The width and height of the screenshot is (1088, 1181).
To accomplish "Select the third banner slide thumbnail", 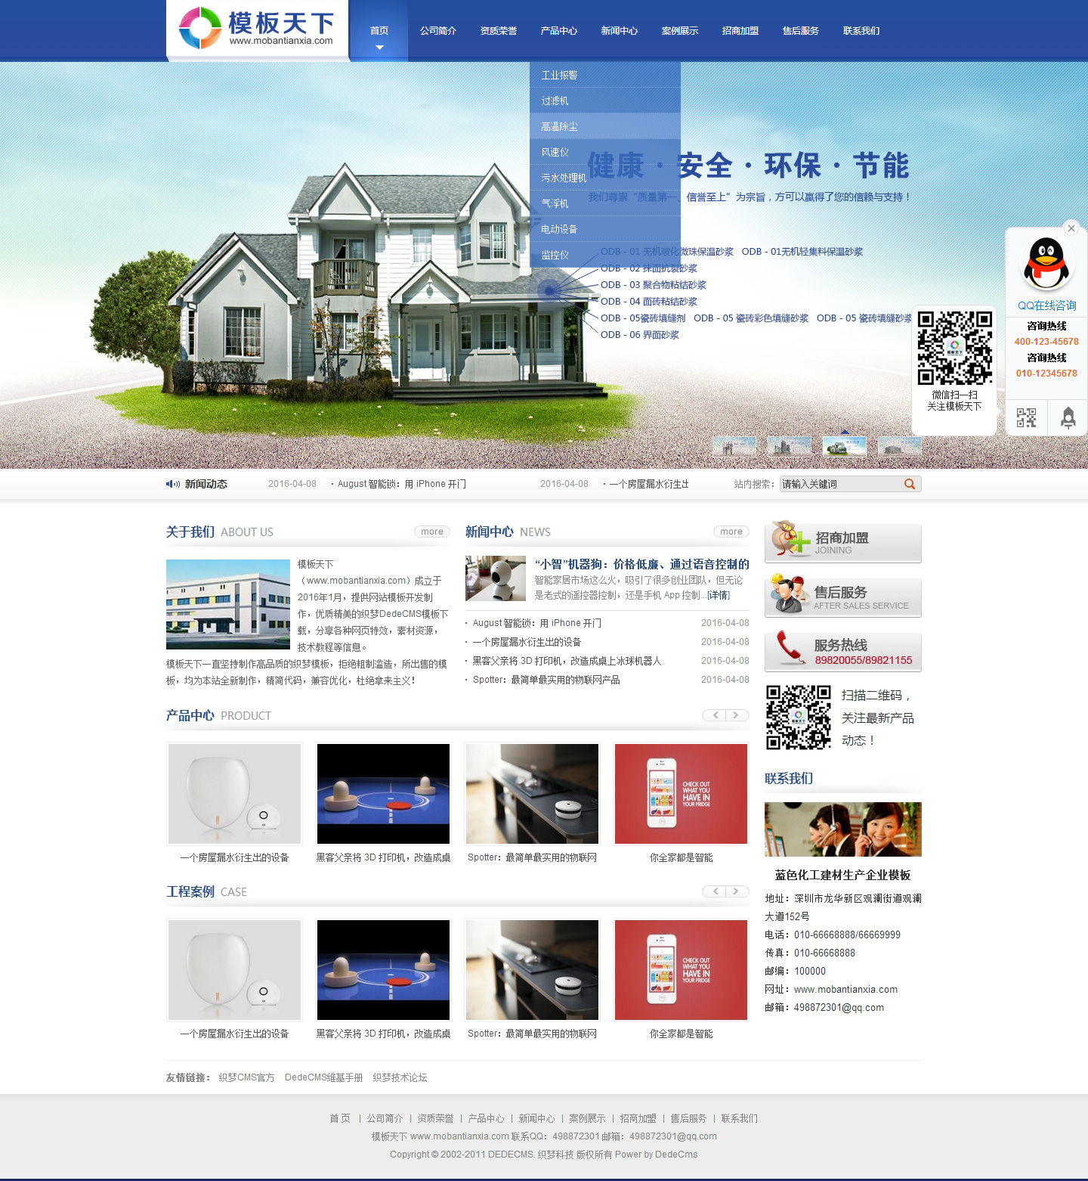I will pyautogui.click(x=844, y=446).
